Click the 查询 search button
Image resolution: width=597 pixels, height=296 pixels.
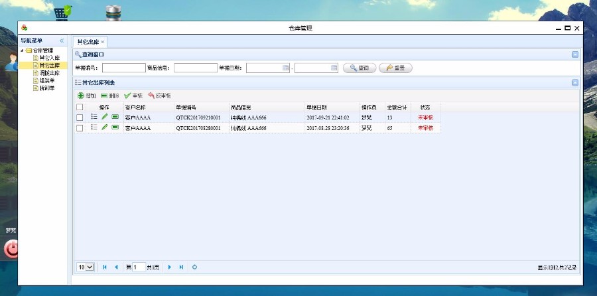click(360, 68)
